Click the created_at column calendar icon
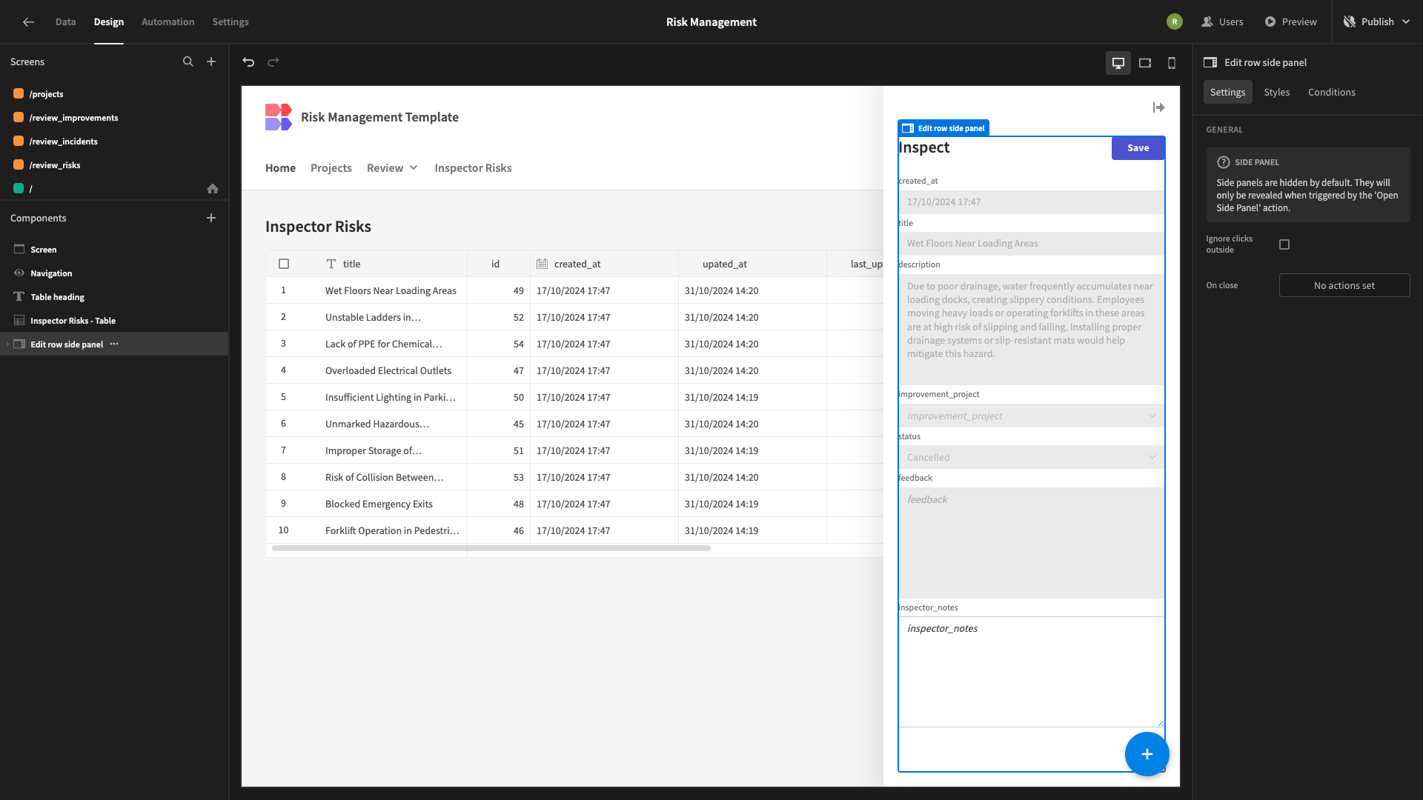Screen dimensions: 1423x800 coord(543,264)
